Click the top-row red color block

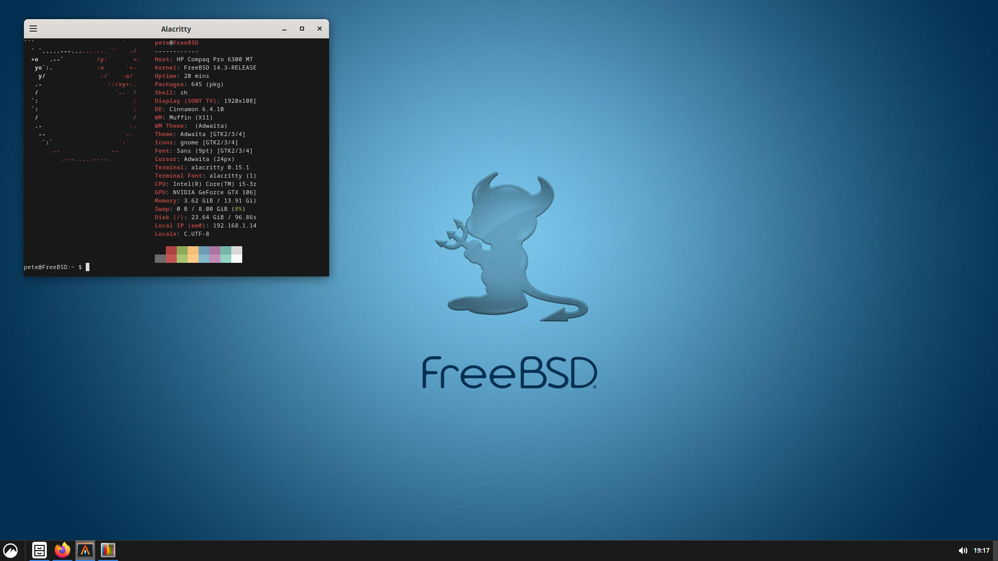pyautogui.click(x=171, y=250)
